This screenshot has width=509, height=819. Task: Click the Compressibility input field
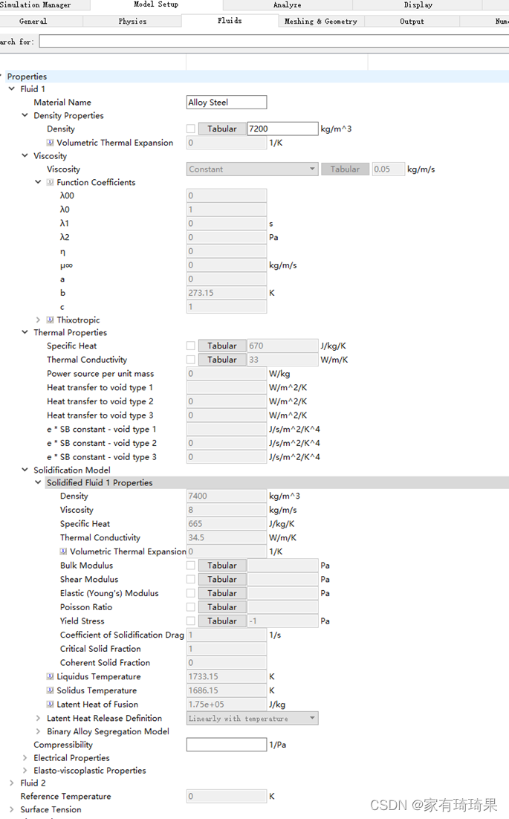[x=227, y=745]
